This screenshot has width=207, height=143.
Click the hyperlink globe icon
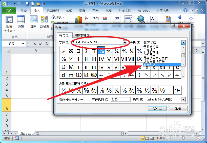coord(141,19)
